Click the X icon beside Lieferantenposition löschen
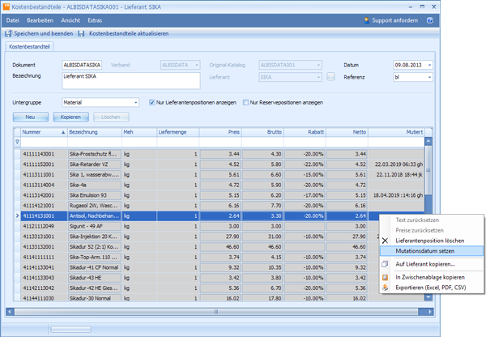This screenshot has height=337, width=486. 385,241
